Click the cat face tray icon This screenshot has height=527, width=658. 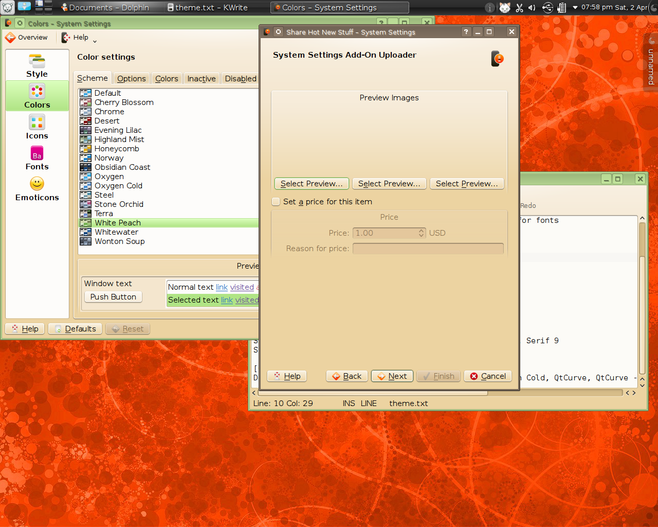tap(505, 8)
